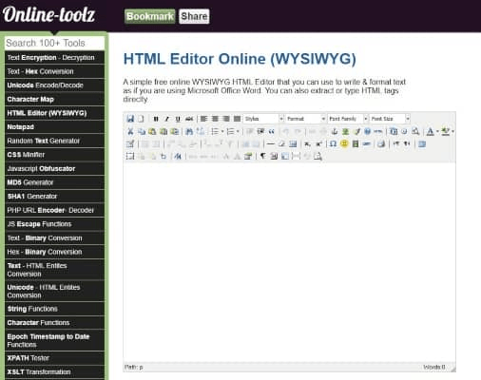
Task: Expand numbered list style arrow
Action: coord(238,131)
